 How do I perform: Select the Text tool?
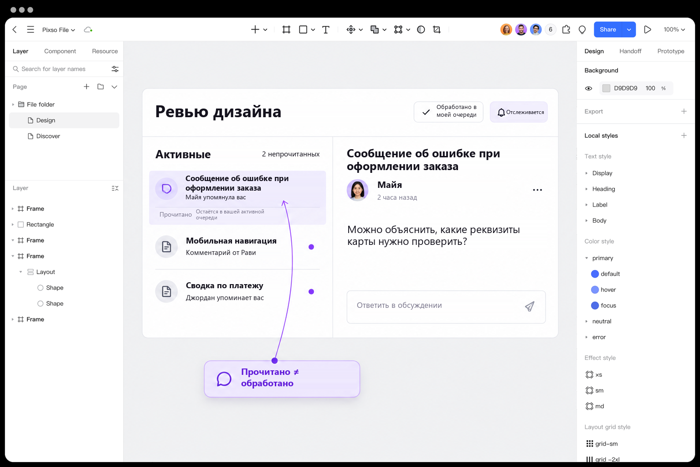(x=326, y=30)
